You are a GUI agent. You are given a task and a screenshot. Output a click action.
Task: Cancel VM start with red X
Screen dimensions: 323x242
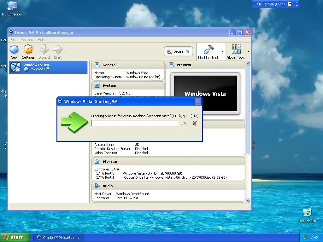pos(194,123)
